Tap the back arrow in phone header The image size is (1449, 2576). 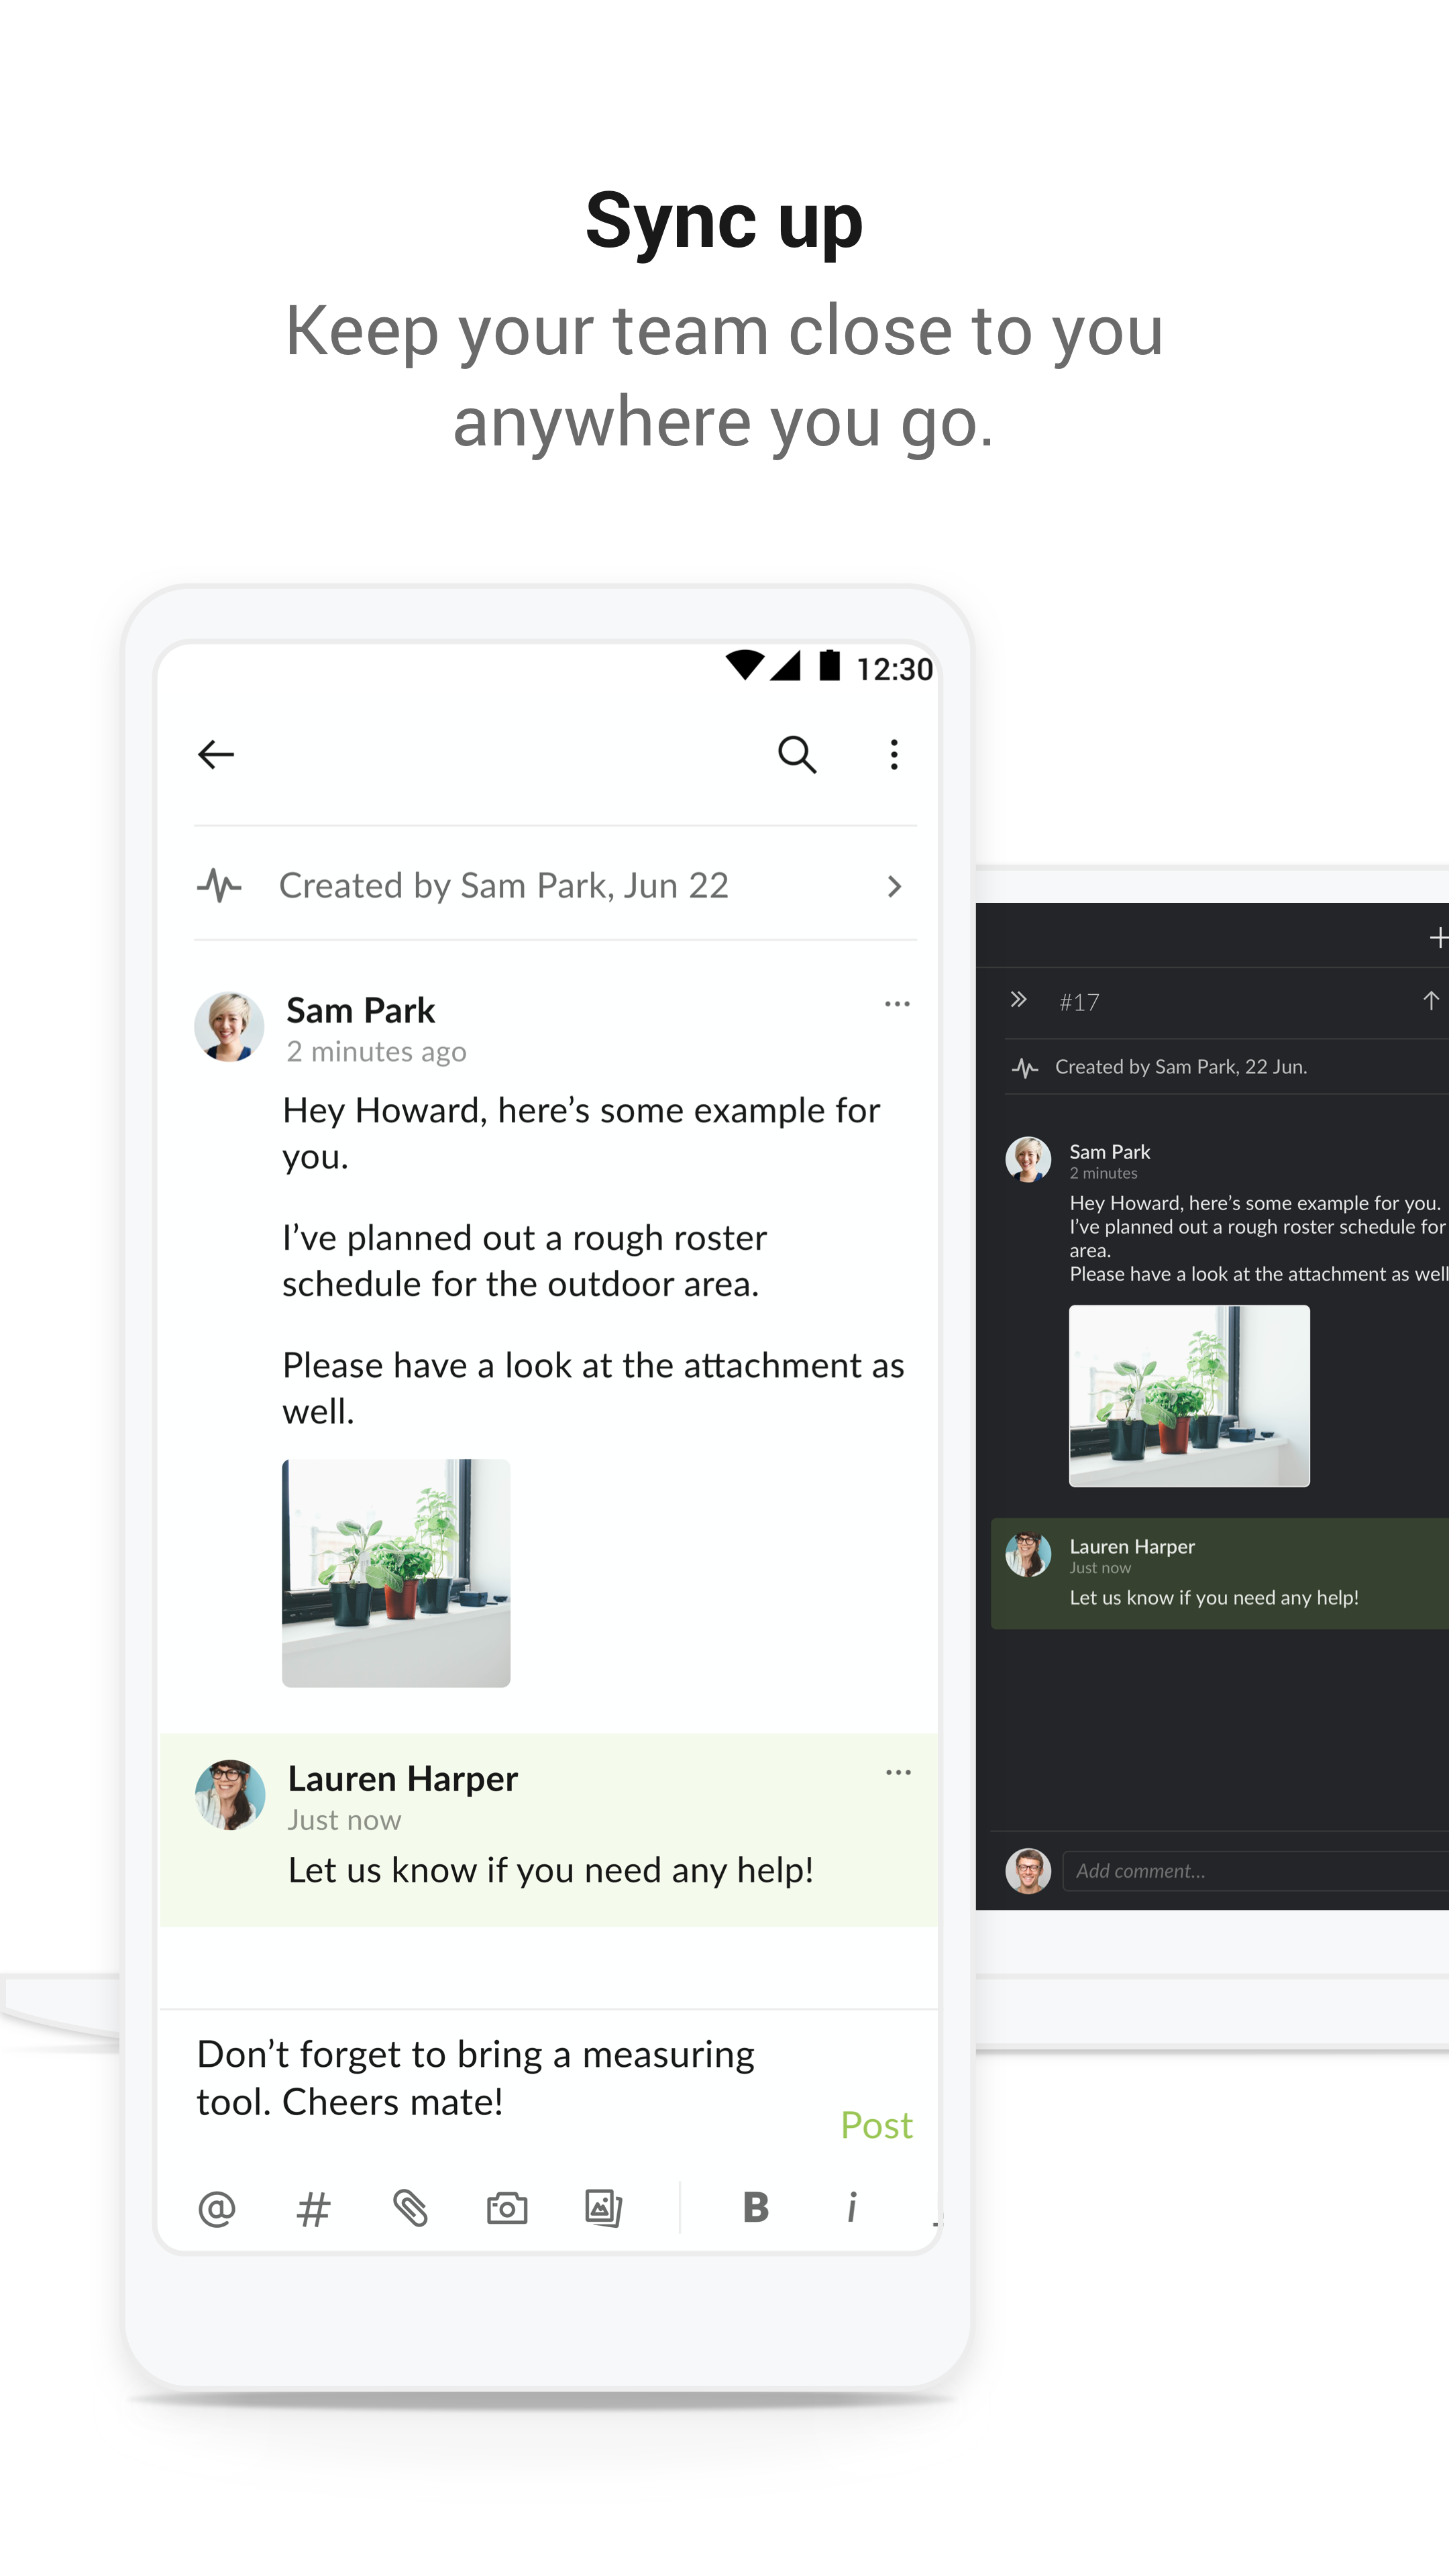216,755
